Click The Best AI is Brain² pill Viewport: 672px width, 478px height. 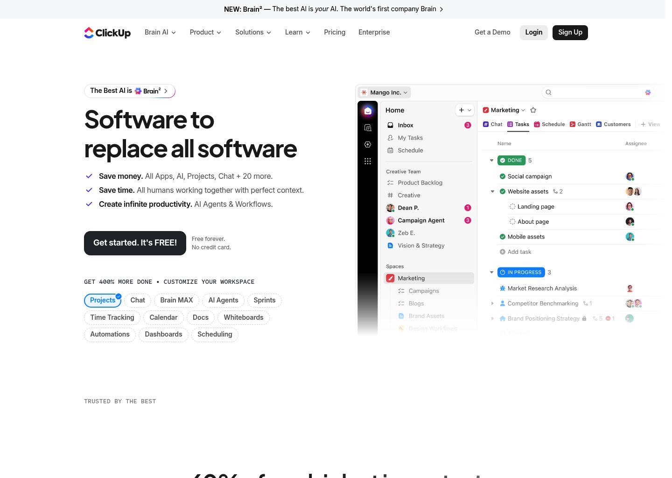pos(130,91)
